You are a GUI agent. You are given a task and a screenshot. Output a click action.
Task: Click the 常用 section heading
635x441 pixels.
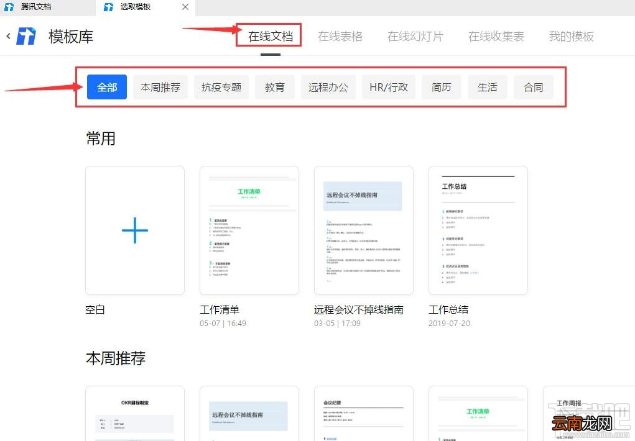point(101,139)
